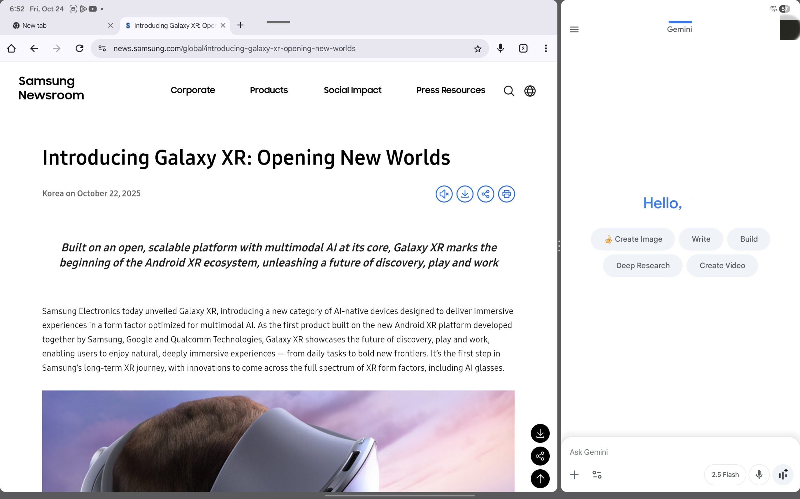
Task: Select the Deep Research chip
Action: coord(642,266)
